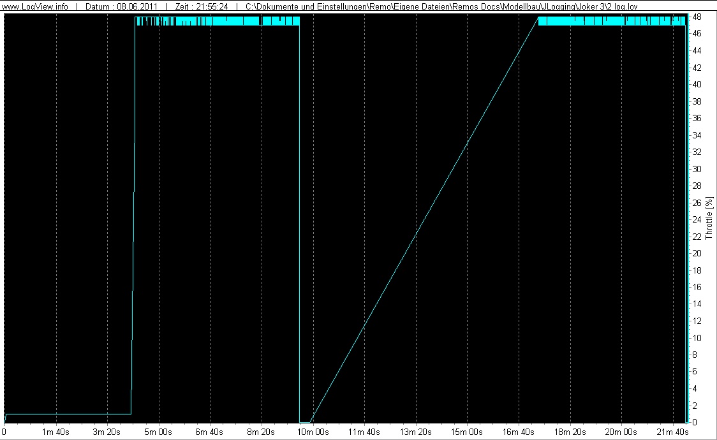
Task: Click the 6 value on throttle axis
Action: pyautogui.click(x=695, y=372)
